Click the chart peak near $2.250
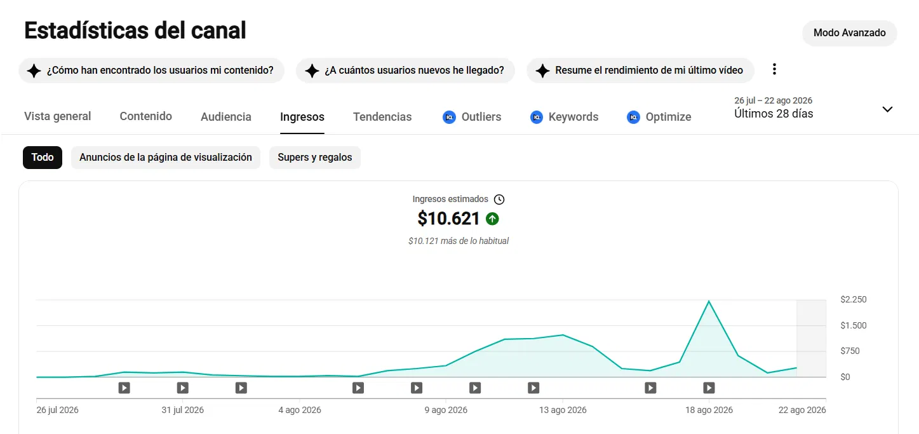This screenshot has width=919, height=434. coord(709,301)
